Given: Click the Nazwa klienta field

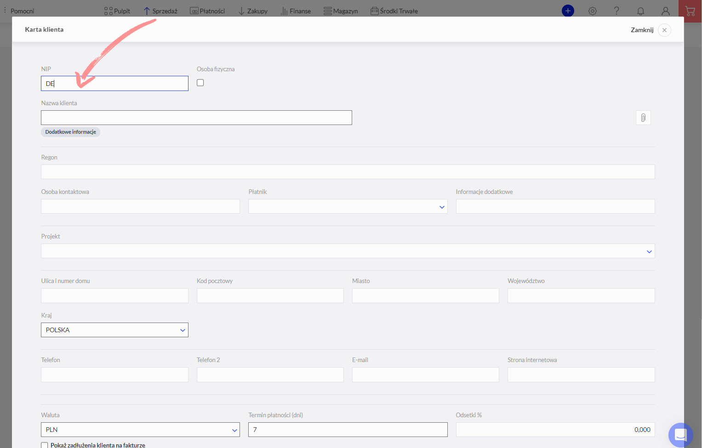Looking at the screenshot, I should point(196,118).
